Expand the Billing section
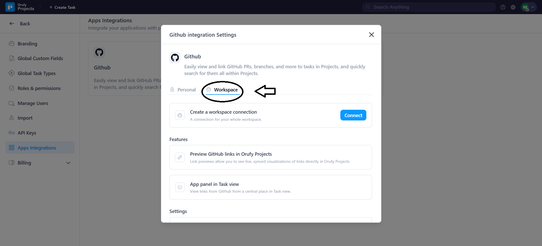Viewport: 542px width, 246px height. click(x=68, y=163)
